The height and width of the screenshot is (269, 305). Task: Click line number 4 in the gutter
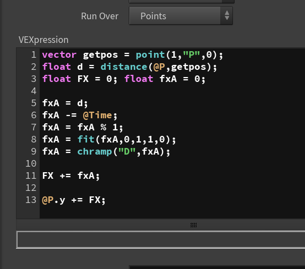(34, 91)
